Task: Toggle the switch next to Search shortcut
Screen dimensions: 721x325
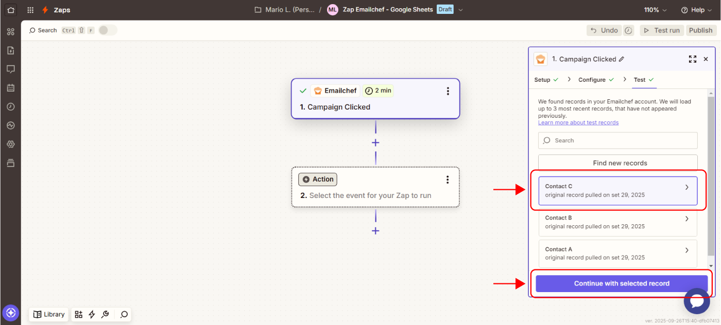Action: [108, 30]
